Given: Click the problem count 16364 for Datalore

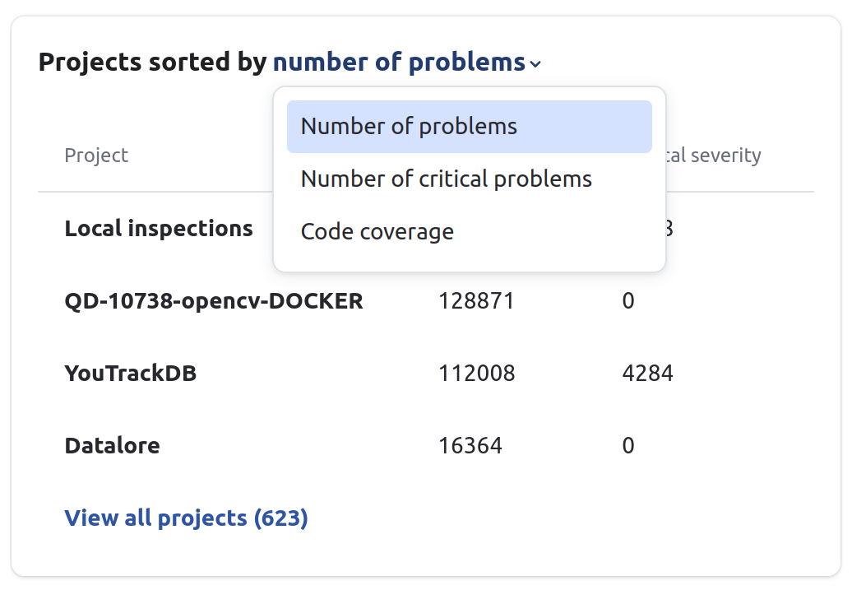Looking at the screenshot, I should point(470,445).
